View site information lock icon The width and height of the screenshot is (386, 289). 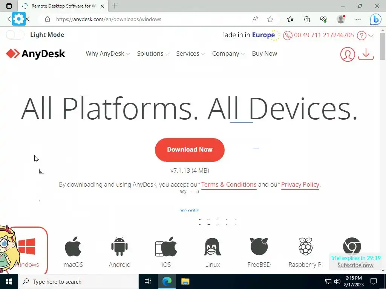(47, 20)
